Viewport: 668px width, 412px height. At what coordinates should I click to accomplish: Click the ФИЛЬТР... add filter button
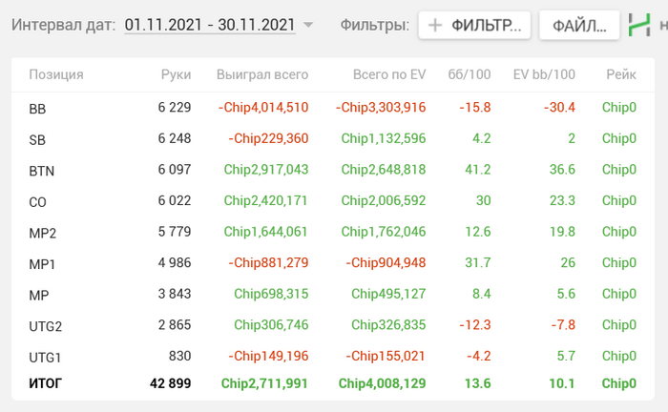(x=474, y=25)
